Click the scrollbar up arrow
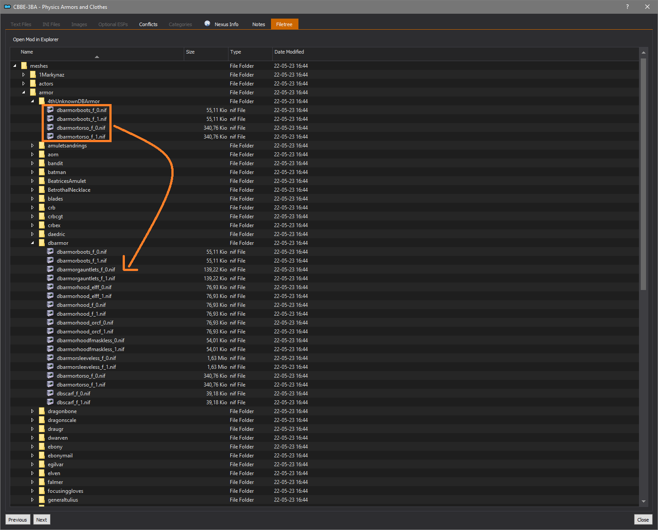This screenshot has height=530, width=658. [643, 52]
